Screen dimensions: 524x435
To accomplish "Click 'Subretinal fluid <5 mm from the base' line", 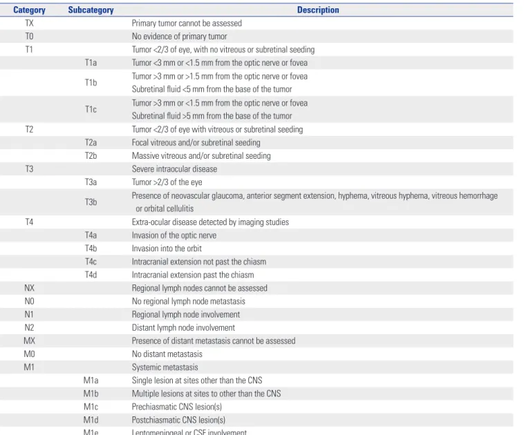I will (212, 89).
